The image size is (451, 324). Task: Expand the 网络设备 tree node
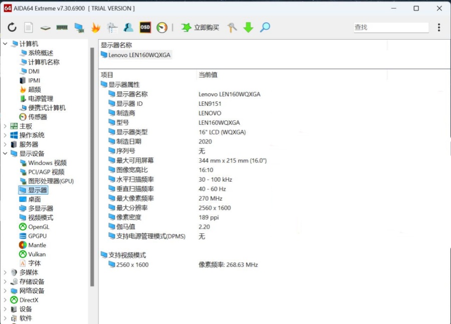(x=5, y=291)
